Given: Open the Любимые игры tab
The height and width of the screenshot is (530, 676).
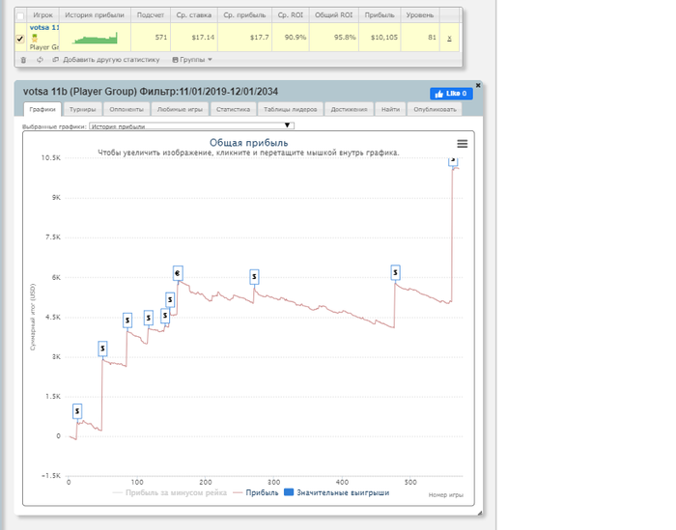Looking at the screenshot, I should pyautogui.click(x=180, y=109).
